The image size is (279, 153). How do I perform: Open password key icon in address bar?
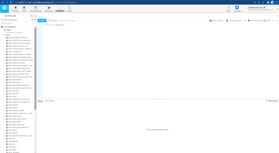point(255,2)
